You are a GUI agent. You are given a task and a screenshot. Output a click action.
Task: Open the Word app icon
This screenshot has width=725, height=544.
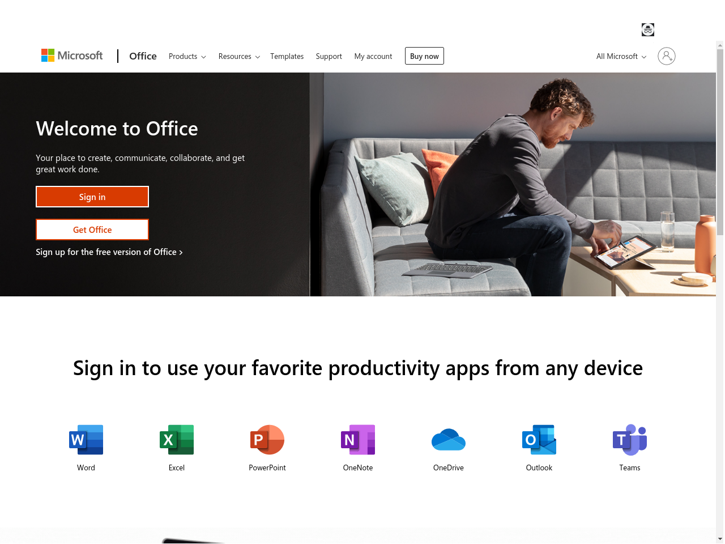(x=86, y=440)
